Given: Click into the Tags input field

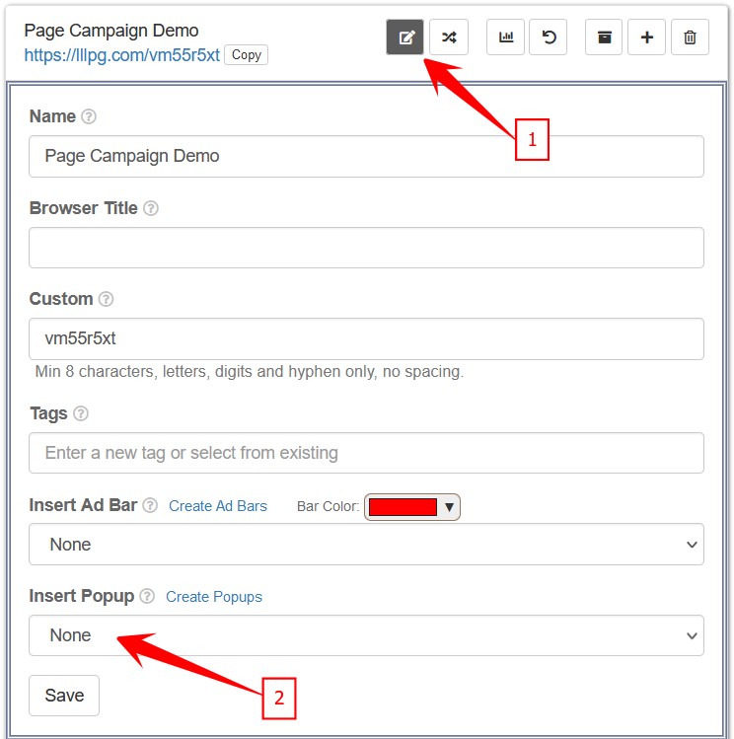Looking at the screenshot, I should coord(366,453).
